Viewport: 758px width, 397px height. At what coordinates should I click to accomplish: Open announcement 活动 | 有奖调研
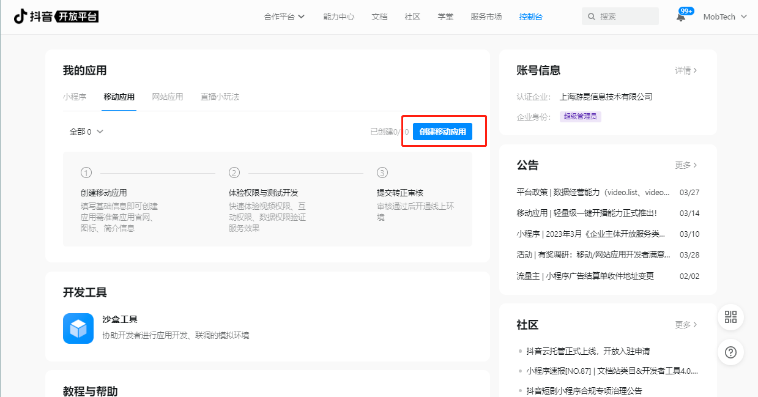tap(593, 254)
